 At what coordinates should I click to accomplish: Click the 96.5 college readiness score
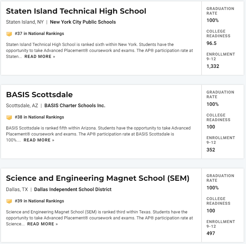click(211, 43)
